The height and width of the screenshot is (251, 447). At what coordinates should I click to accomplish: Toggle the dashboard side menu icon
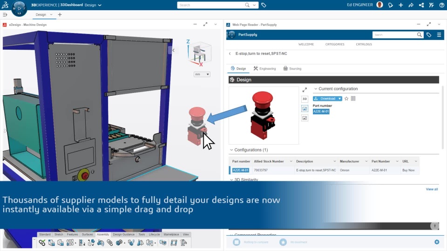point(5,14)
